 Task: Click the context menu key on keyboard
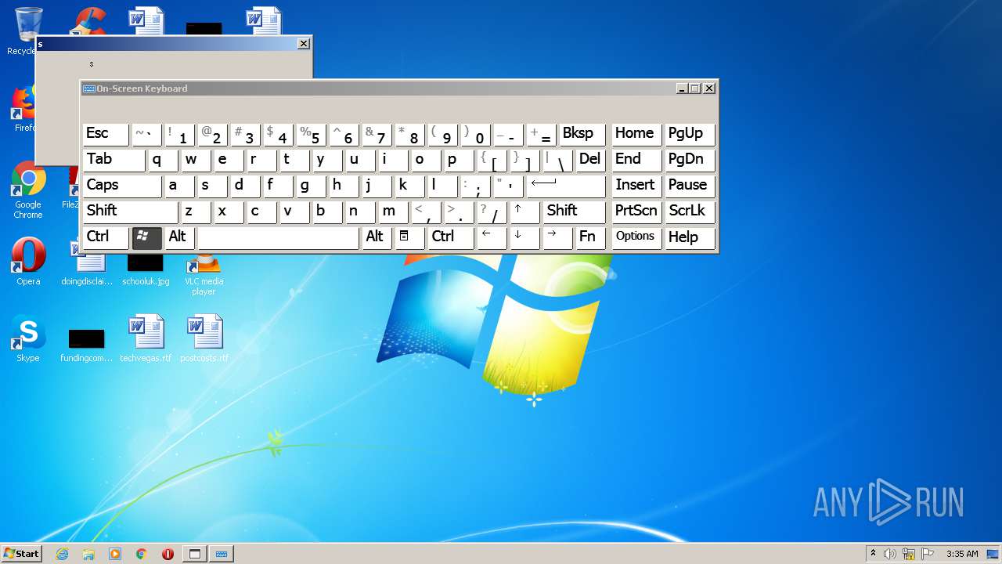tap(409, 237)
